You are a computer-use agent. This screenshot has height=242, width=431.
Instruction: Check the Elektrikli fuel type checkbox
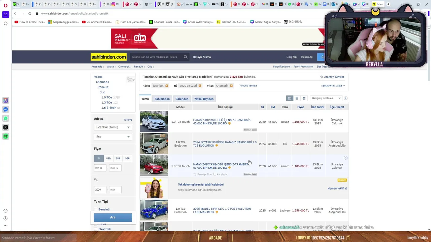pyautogui.click(x=96, y=229)
